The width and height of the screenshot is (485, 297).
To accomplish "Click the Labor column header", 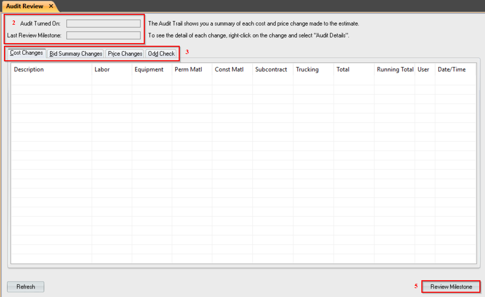I will (112, 69).
